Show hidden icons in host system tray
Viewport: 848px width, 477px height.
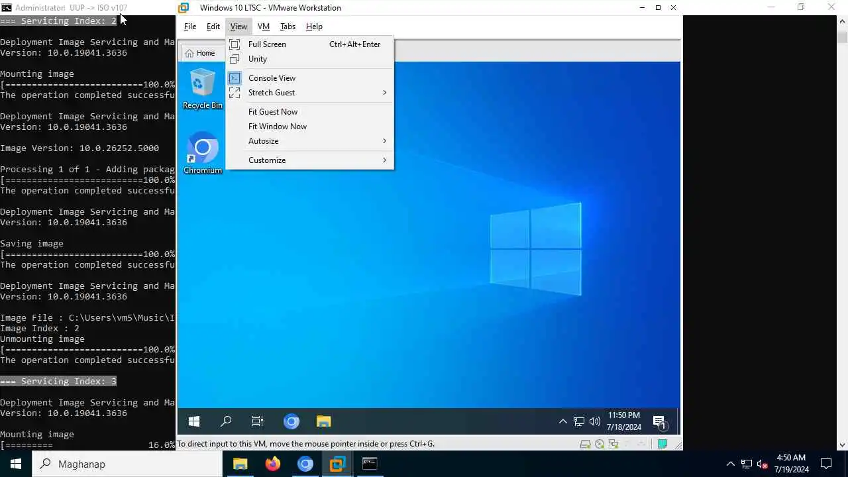730,464
